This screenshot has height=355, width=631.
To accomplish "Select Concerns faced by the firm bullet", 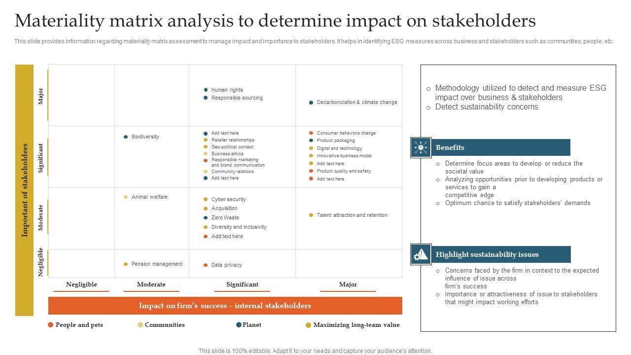I will (522, 279).
